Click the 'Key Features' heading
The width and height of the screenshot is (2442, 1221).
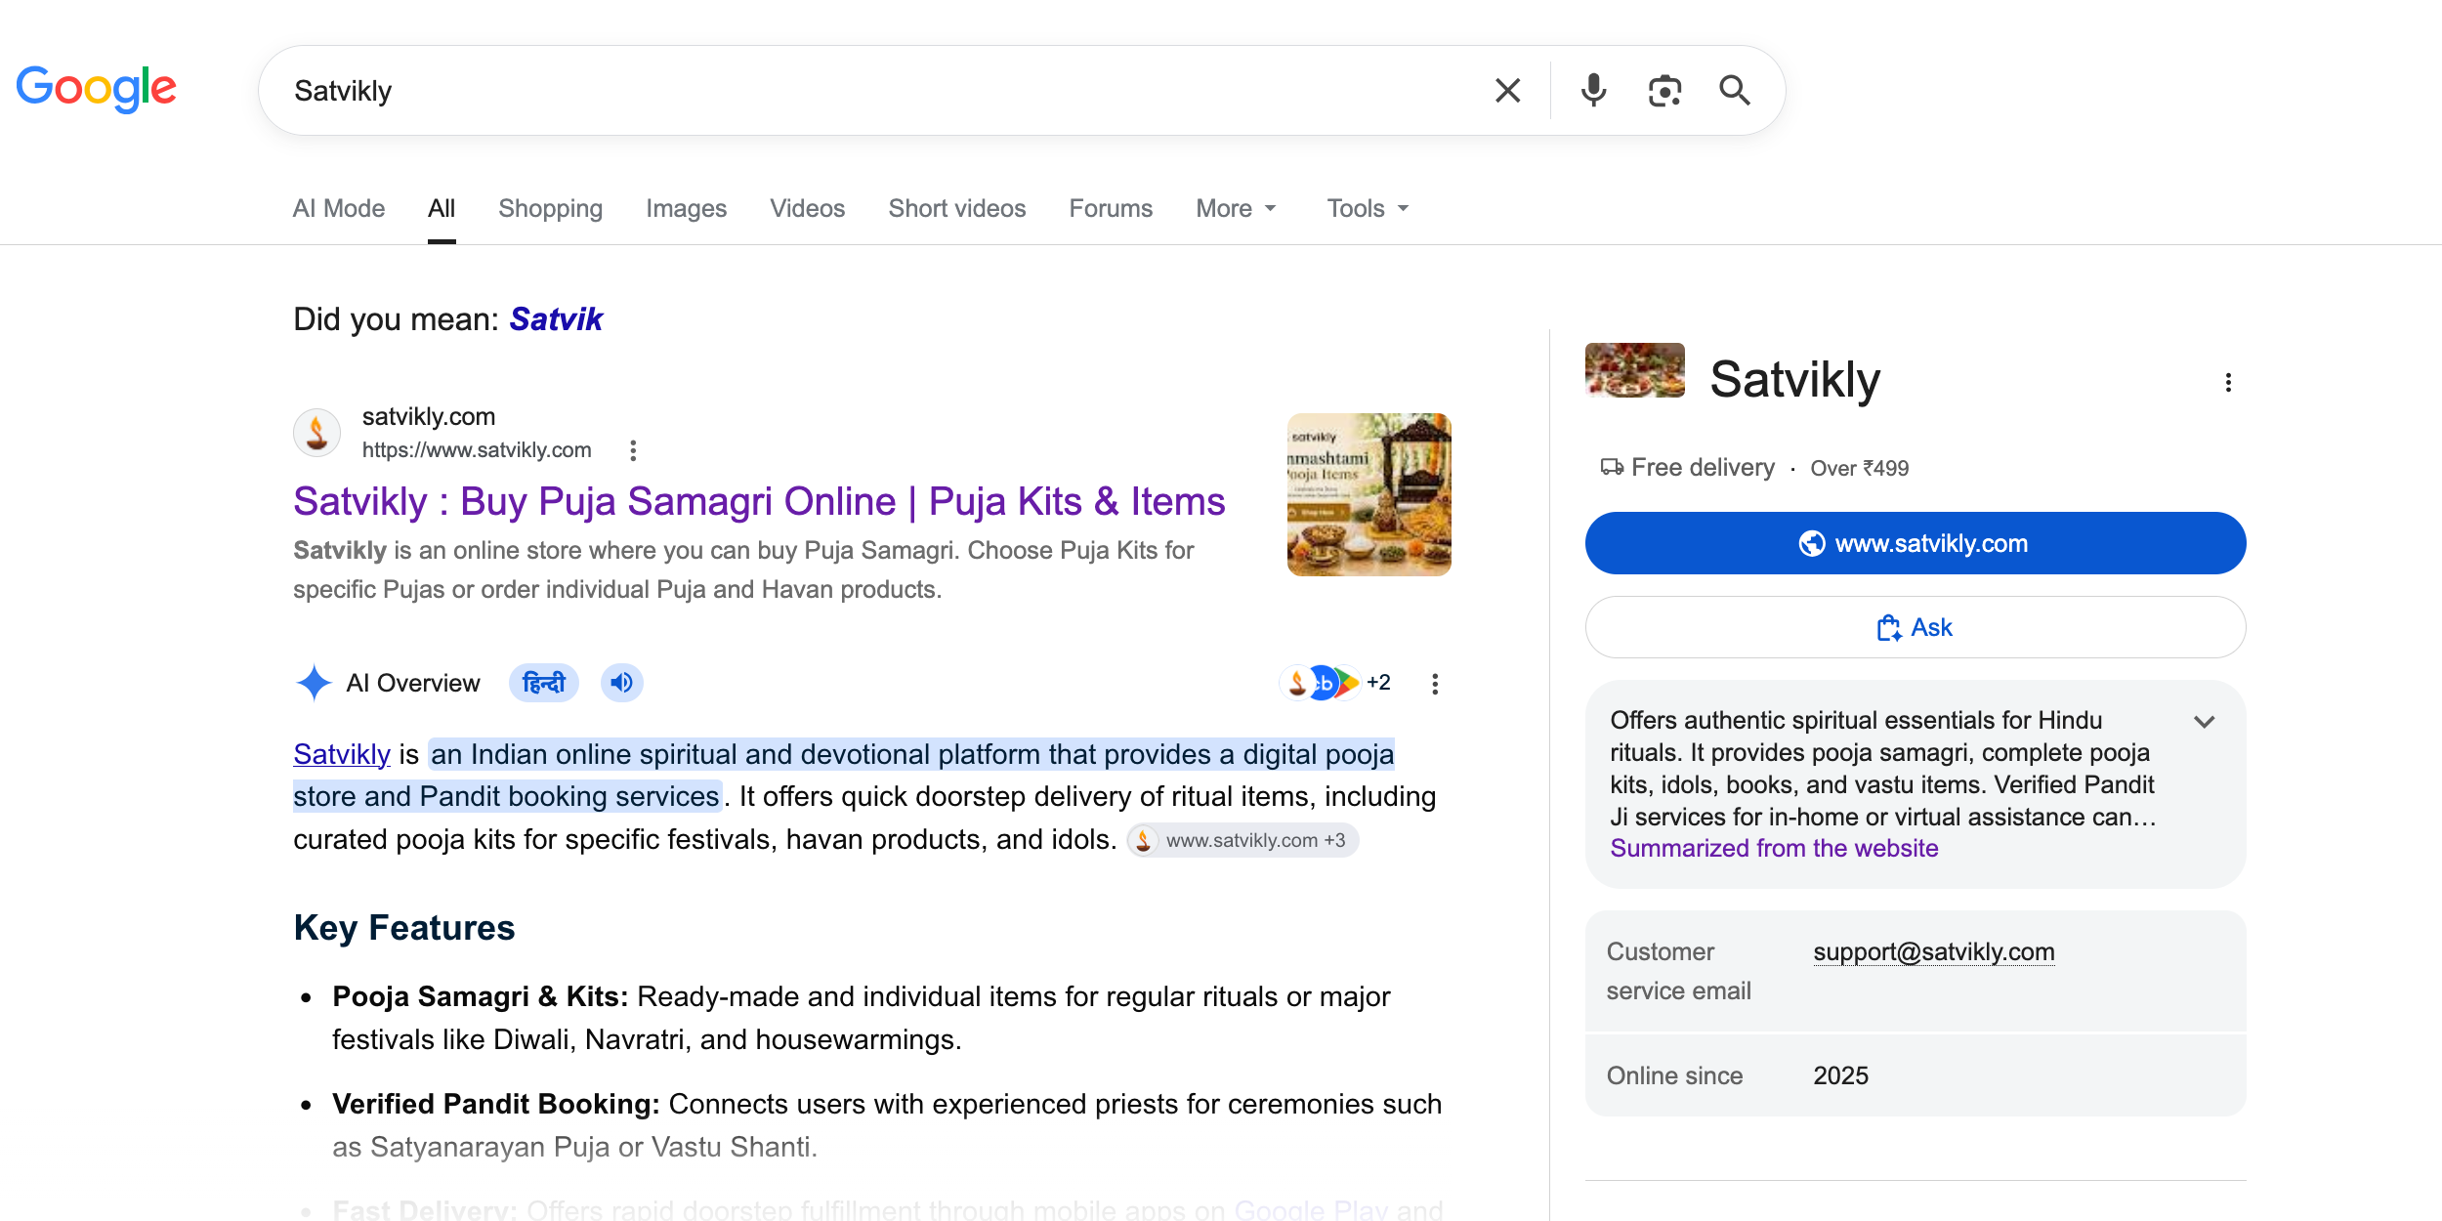pos(404,927)
